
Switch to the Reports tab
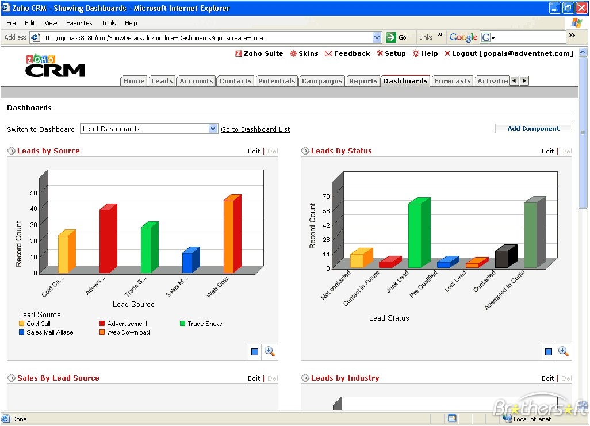(x=363, y=81)
